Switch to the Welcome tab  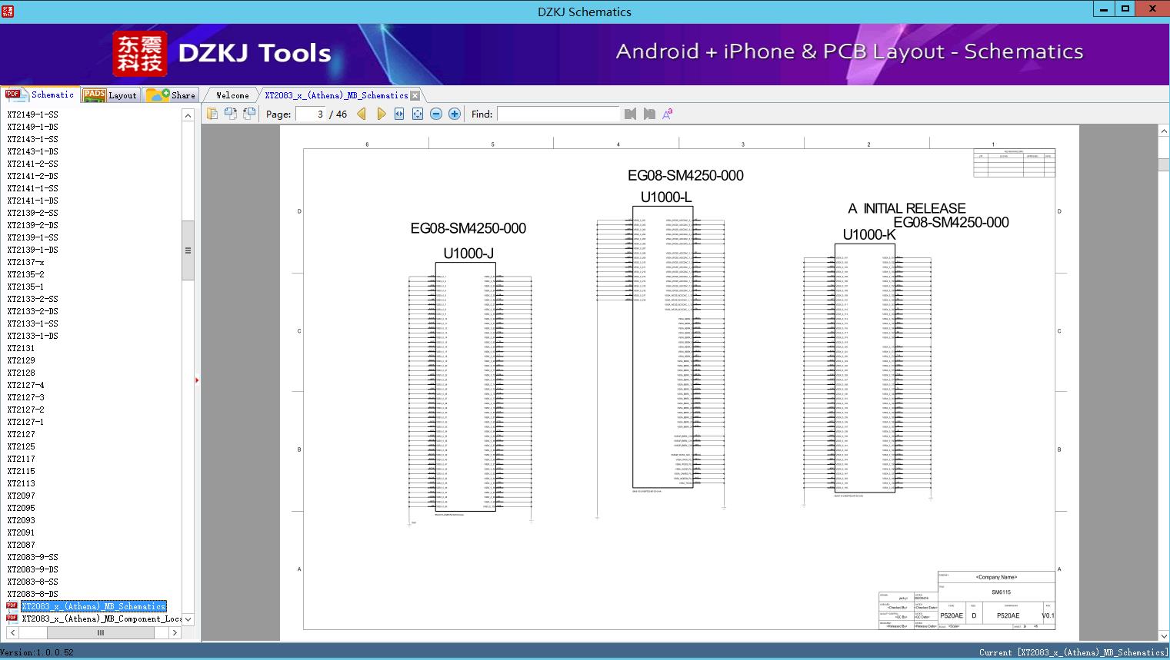pos(232,95)
